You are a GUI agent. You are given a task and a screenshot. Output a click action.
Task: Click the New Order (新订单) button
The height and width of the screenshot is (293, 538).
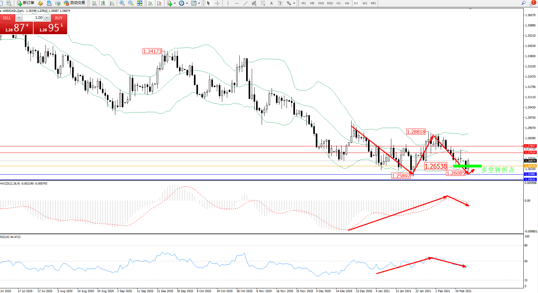[25, 3]
